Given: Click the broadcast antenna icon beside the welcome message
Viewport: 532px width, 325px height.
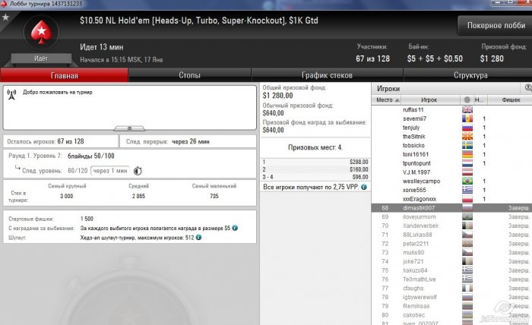Looking at the screenshot, I should (x=11, y=95).
